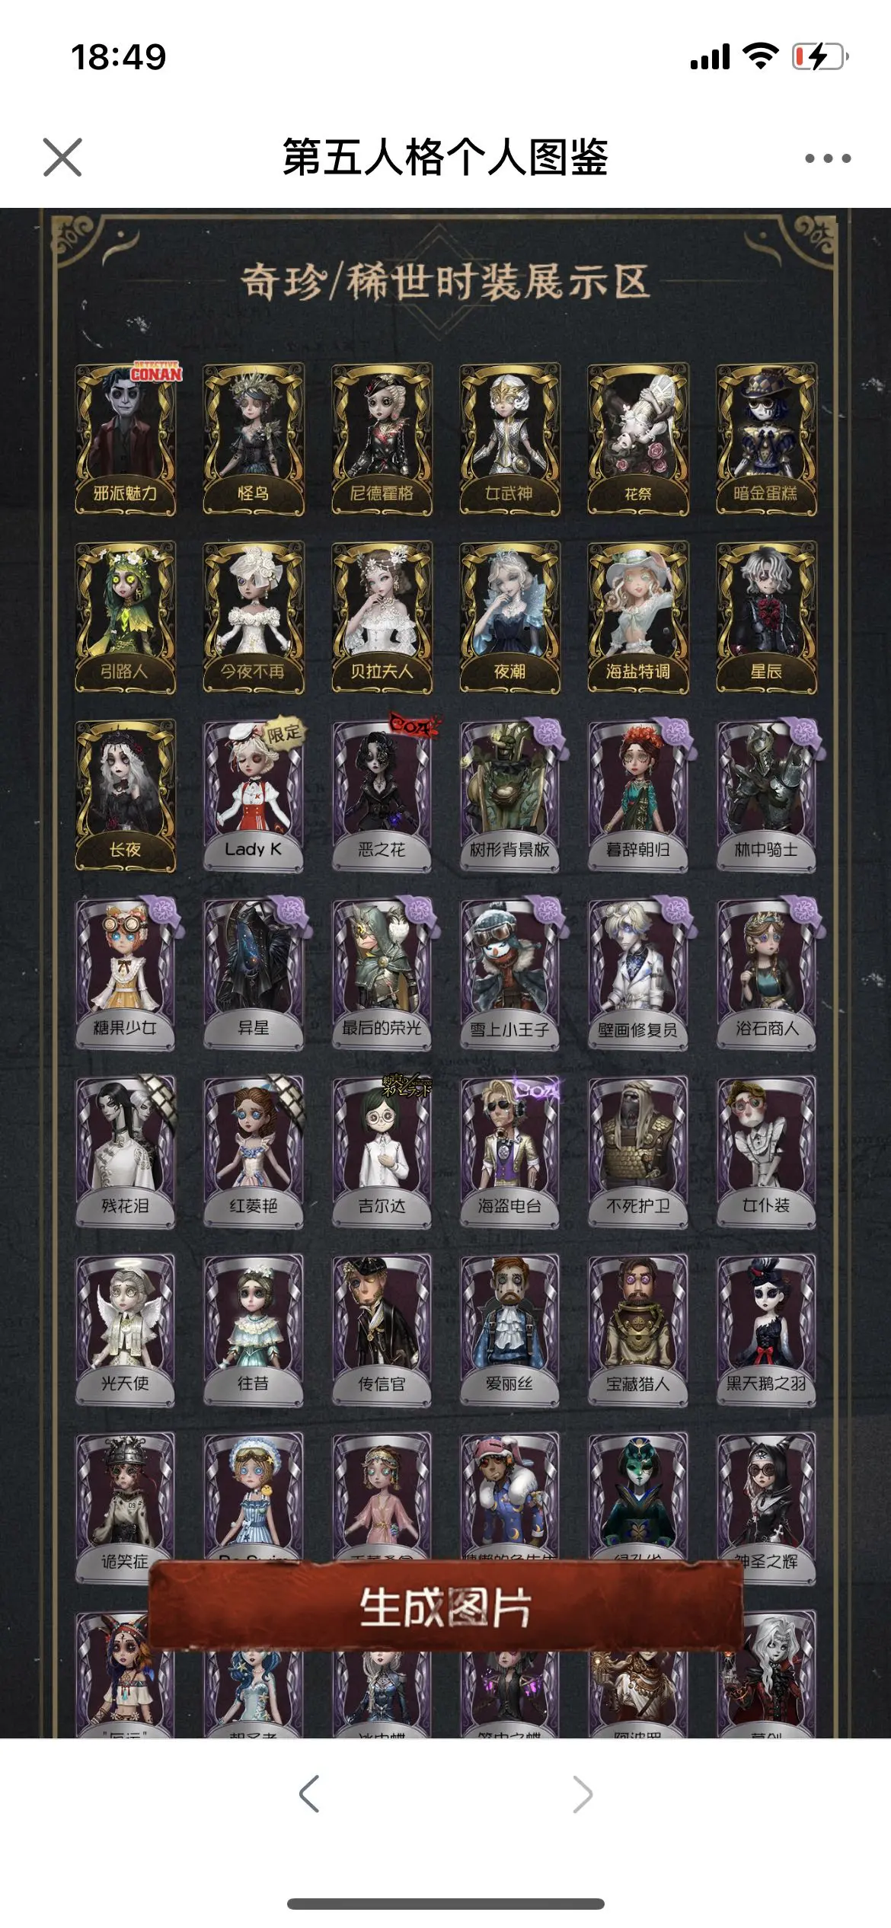Select the Lady K limited costume card
The image size is (891, 1928).
[254, 796]
